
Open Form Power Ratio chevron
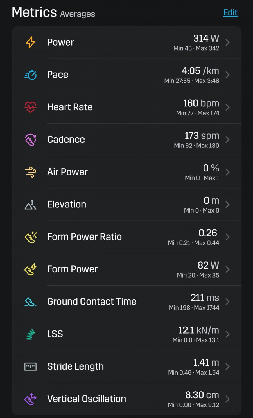click(228, 237)
